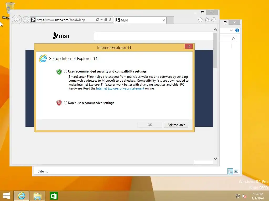The height and width of the screenshot is (201, 269).
Task: Maximize the File Explorer window behind
Action: point(225,22)
